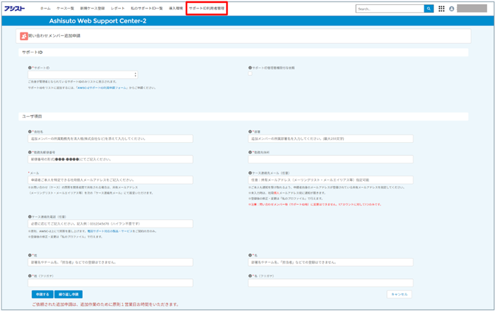Click info icon beside サポートID管理者権限付与依頼
Image resolution: width=495 pixels, height=311 pixels.
250,68
